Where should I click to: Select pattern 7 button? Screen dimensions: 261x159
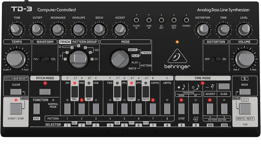tap(153, 109)
